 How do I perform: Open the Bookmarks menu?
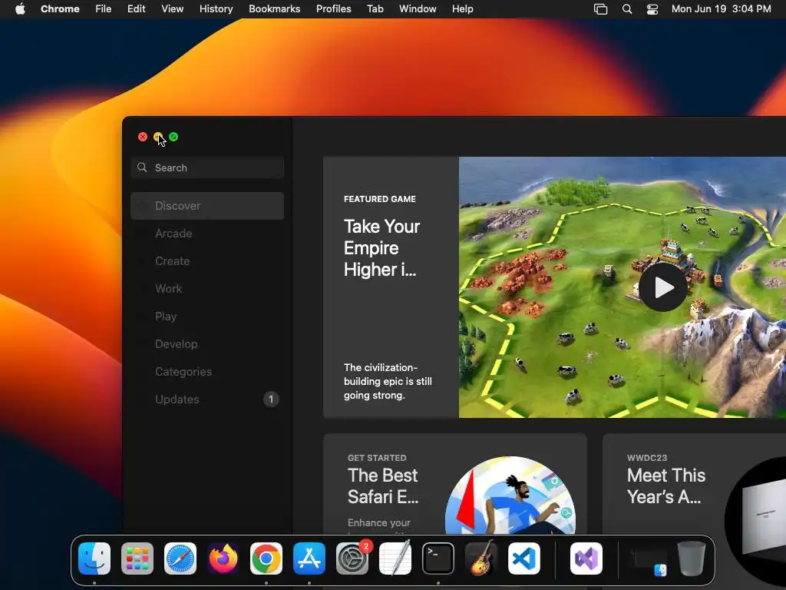point(275,9)
